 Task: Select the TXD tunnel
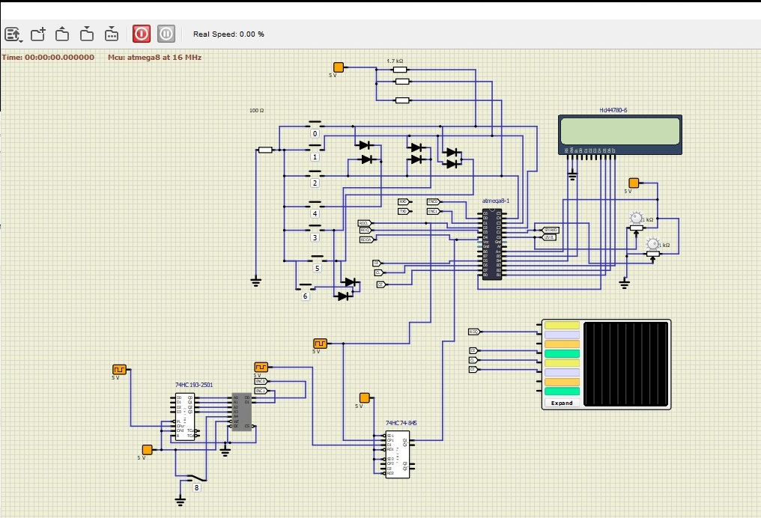pyautogui.click(x=404, y=211)
